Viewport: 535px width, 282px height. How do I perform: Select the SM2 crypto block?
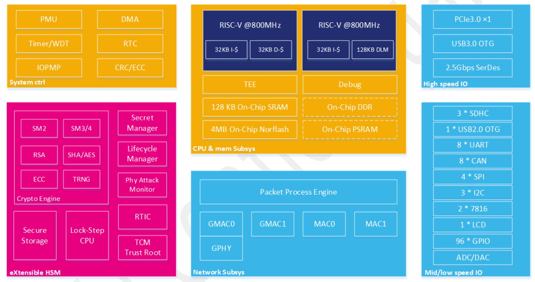click(x=39, y=128)
